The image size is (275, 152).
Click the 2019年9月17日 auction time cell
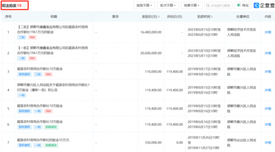204,72
